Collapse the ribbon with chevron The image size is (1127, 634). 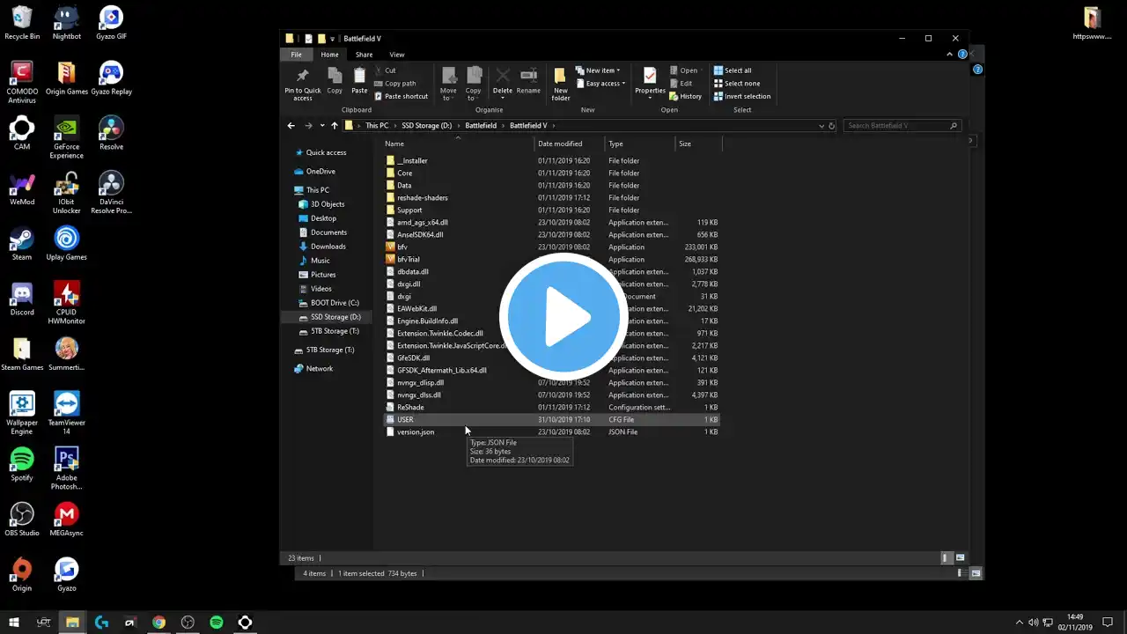point(949,55)
